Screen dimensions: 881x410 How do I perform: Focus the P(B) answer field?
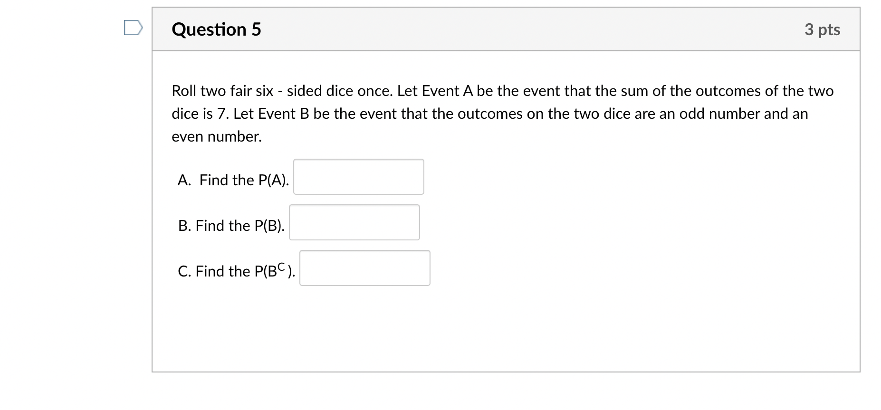pyautogui.click(x=354, y=222)
